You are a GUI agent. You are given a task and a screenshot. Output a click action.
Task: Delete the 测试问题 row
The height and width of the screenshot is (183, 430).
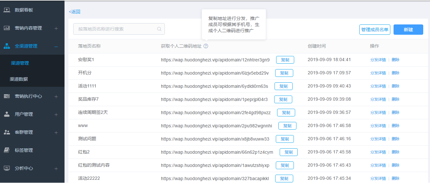(395, 139)
